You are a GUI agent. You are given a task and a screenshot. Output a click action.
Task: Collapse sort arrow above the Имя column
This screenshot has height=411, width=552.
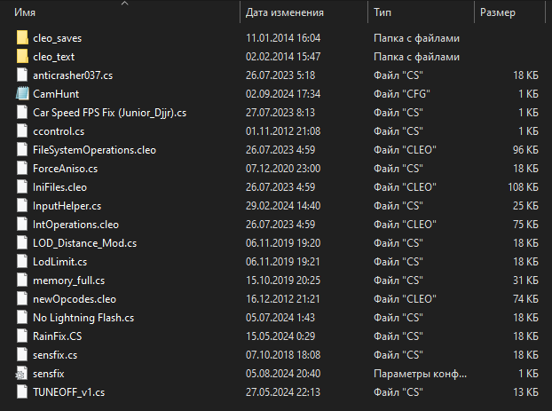pos(124,4)
